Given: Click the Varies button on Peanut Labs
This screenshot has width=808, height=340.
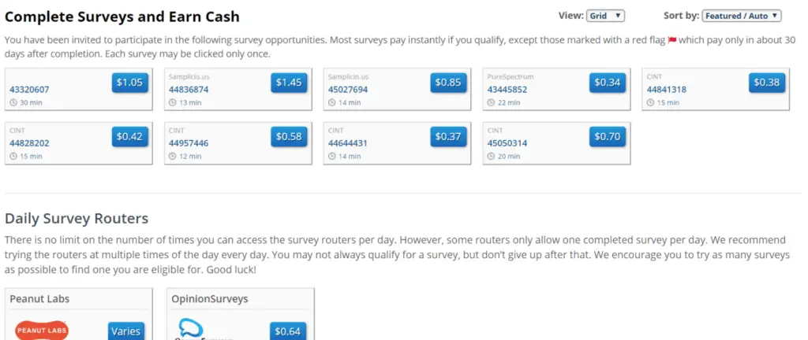Looking at the screenshot, I should tap(126, 331).
